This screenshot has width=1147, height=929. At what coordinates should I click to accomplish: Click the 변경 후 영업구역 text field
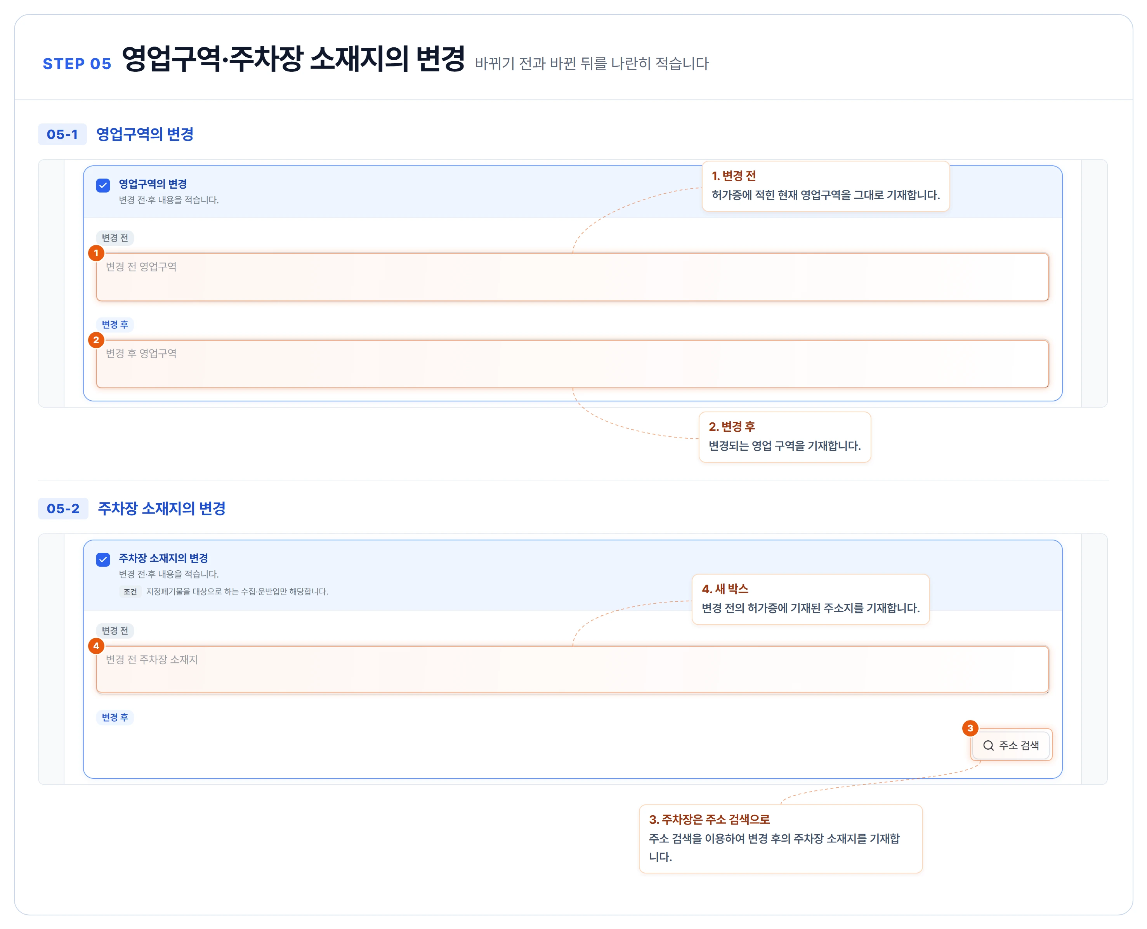pos(572,363)
